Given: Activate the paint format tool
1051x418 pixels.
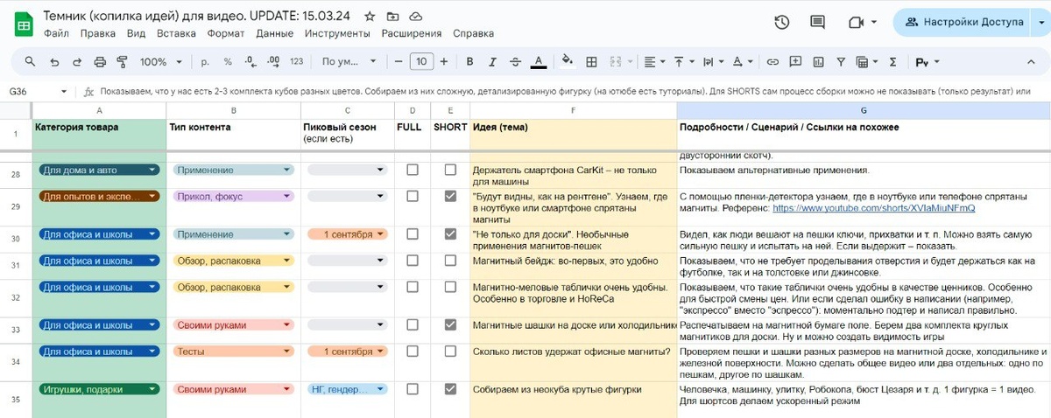Looking at the screenshot, I should 122,62.
